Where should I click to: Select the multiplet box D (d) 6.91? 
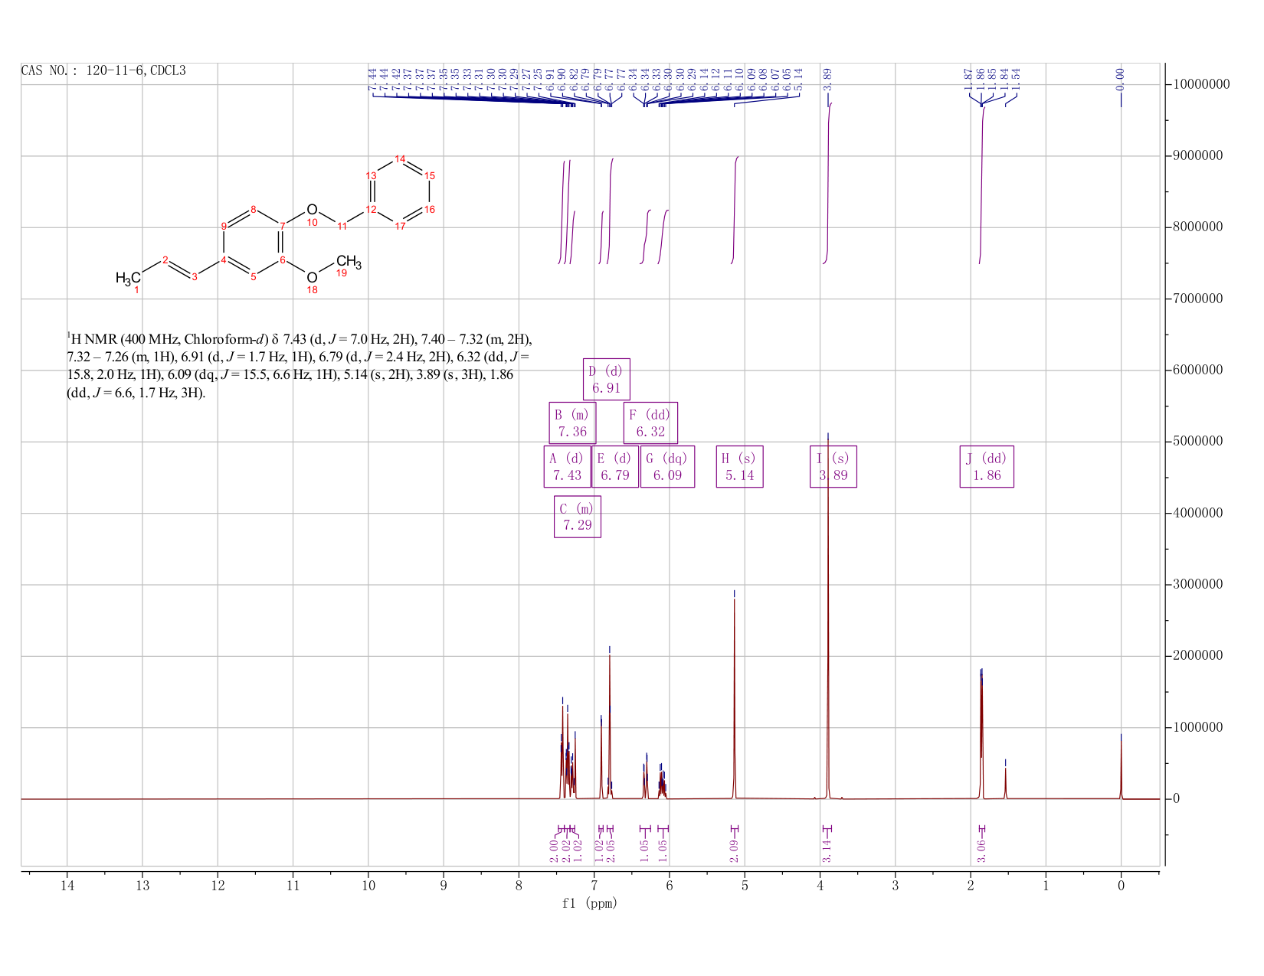606,379
